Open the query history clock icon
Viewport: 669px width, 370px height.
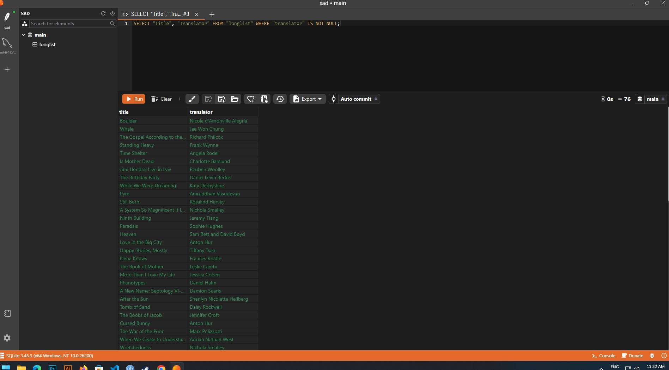point(280,99)
